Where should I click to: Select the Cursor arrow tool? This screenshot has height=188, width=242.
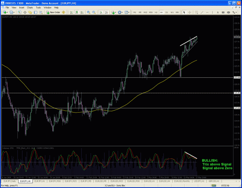[x=184, y=12]
